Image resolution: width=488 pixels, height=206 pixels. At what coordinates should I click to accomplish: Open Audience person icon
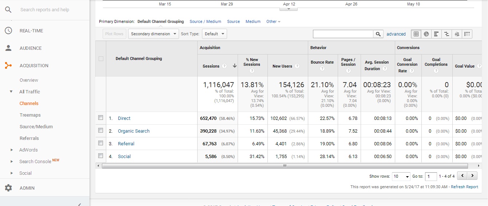[8, 48]
